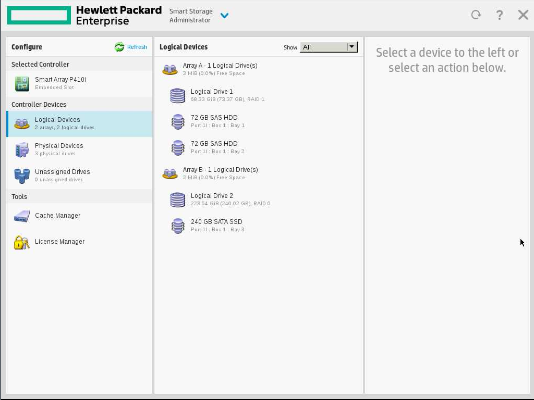Open the Show filter dropdown set to All
The width and height of the screenshot is (534, 400).
point(329,47)
